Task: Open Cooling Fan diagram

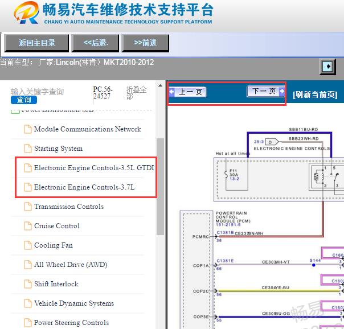Action: (54, 245)
